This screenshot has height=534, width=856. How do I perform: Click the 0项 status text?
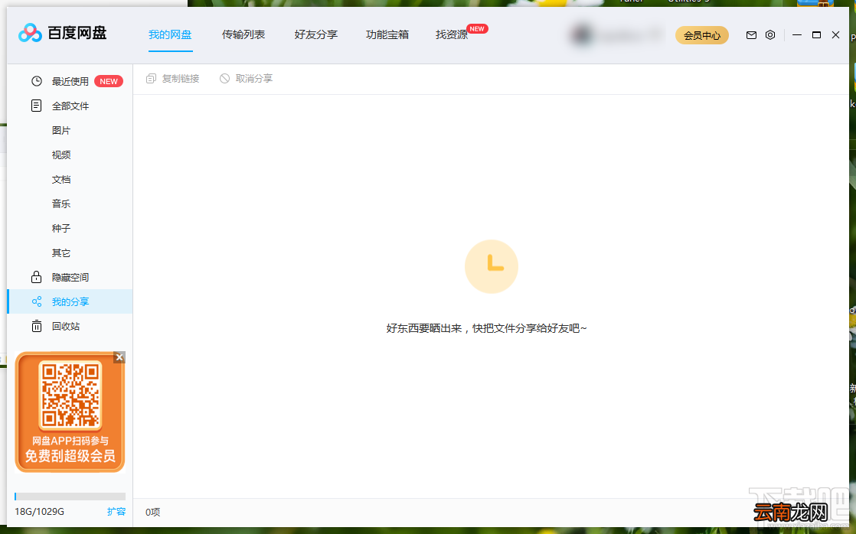click(153, 512)
